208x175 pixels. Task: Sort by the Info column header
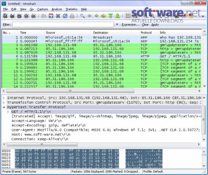(180, 33)
